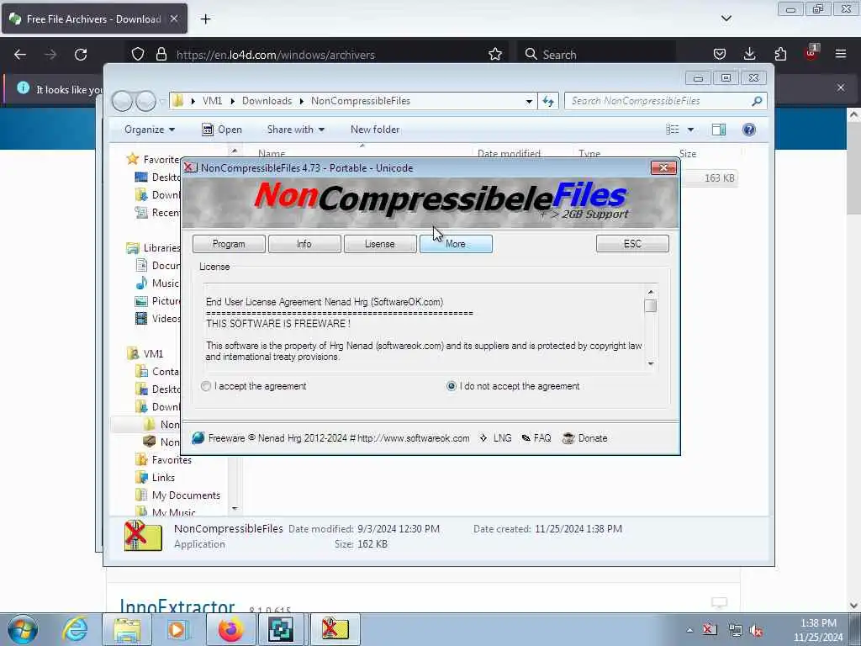
Task: Open the list all tabs chevron
Action: (726, 19)
